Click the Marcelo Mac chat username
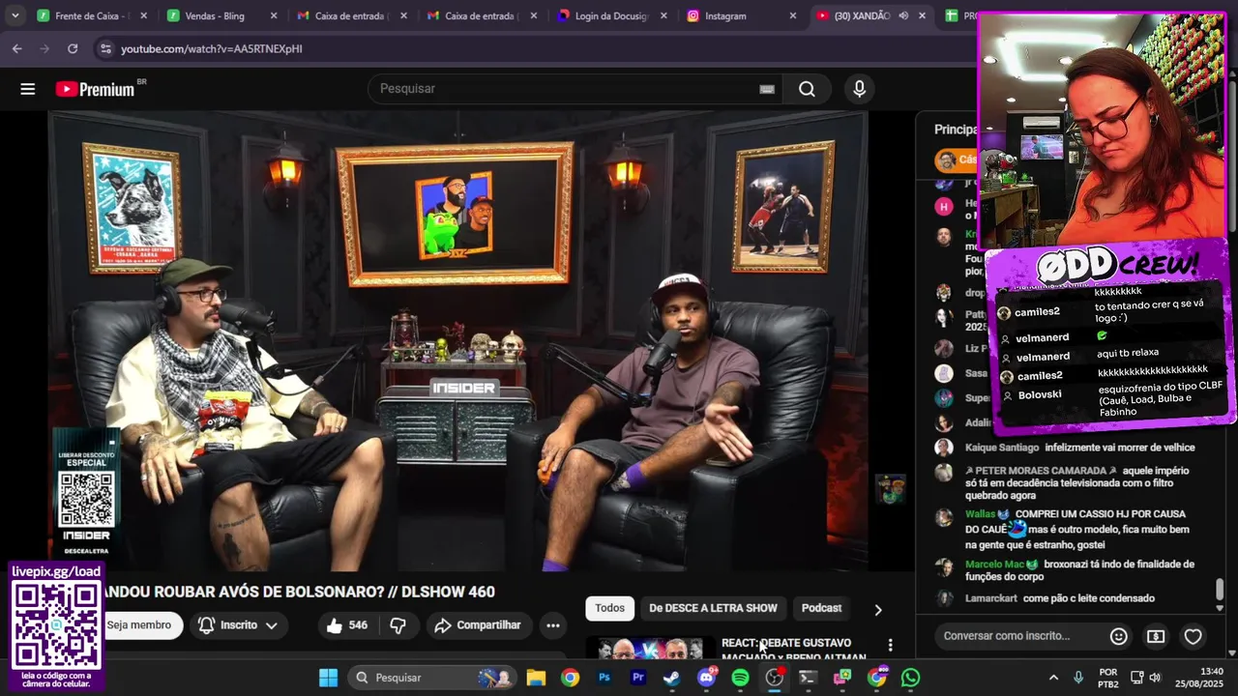Viewport: 1238px width, 696px height. click(994, 565)
